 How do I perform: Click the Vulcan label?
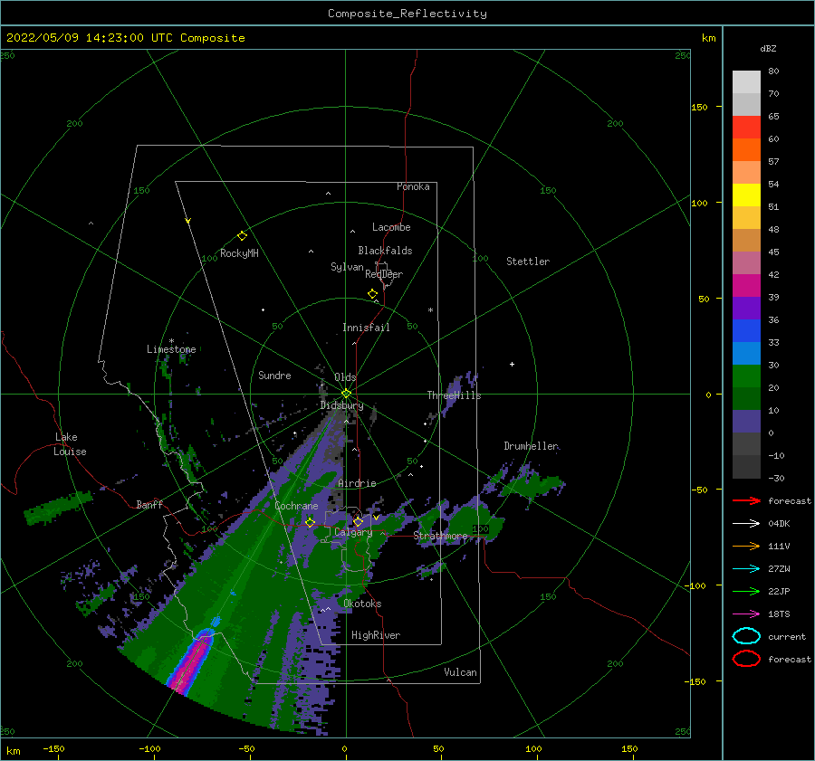click(x=460, y=672)
